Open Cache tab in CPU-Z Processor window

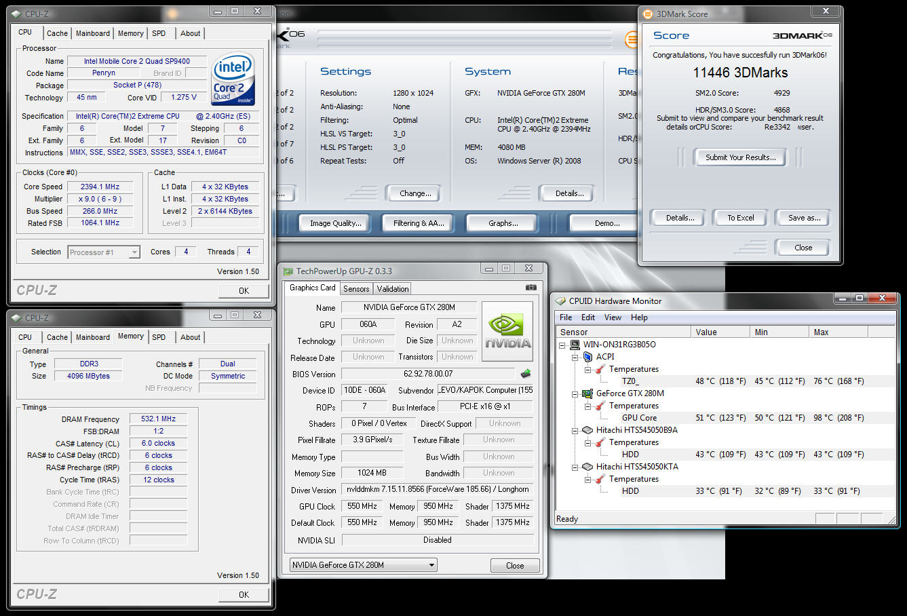coord(57,33)
